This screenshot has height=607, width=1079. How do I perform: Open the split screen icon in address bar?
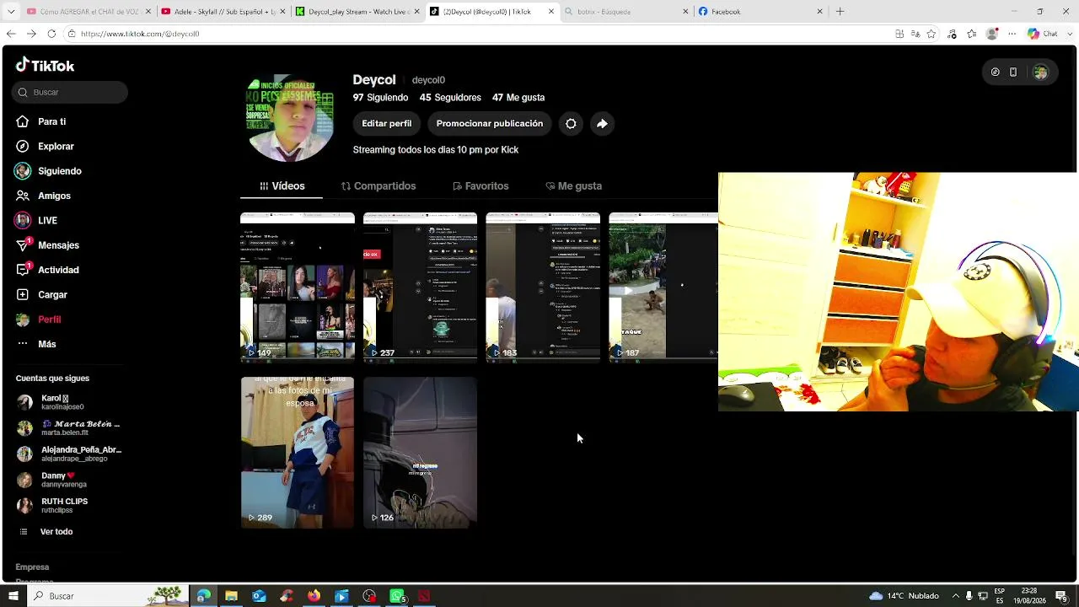click(x=899, y=34)
